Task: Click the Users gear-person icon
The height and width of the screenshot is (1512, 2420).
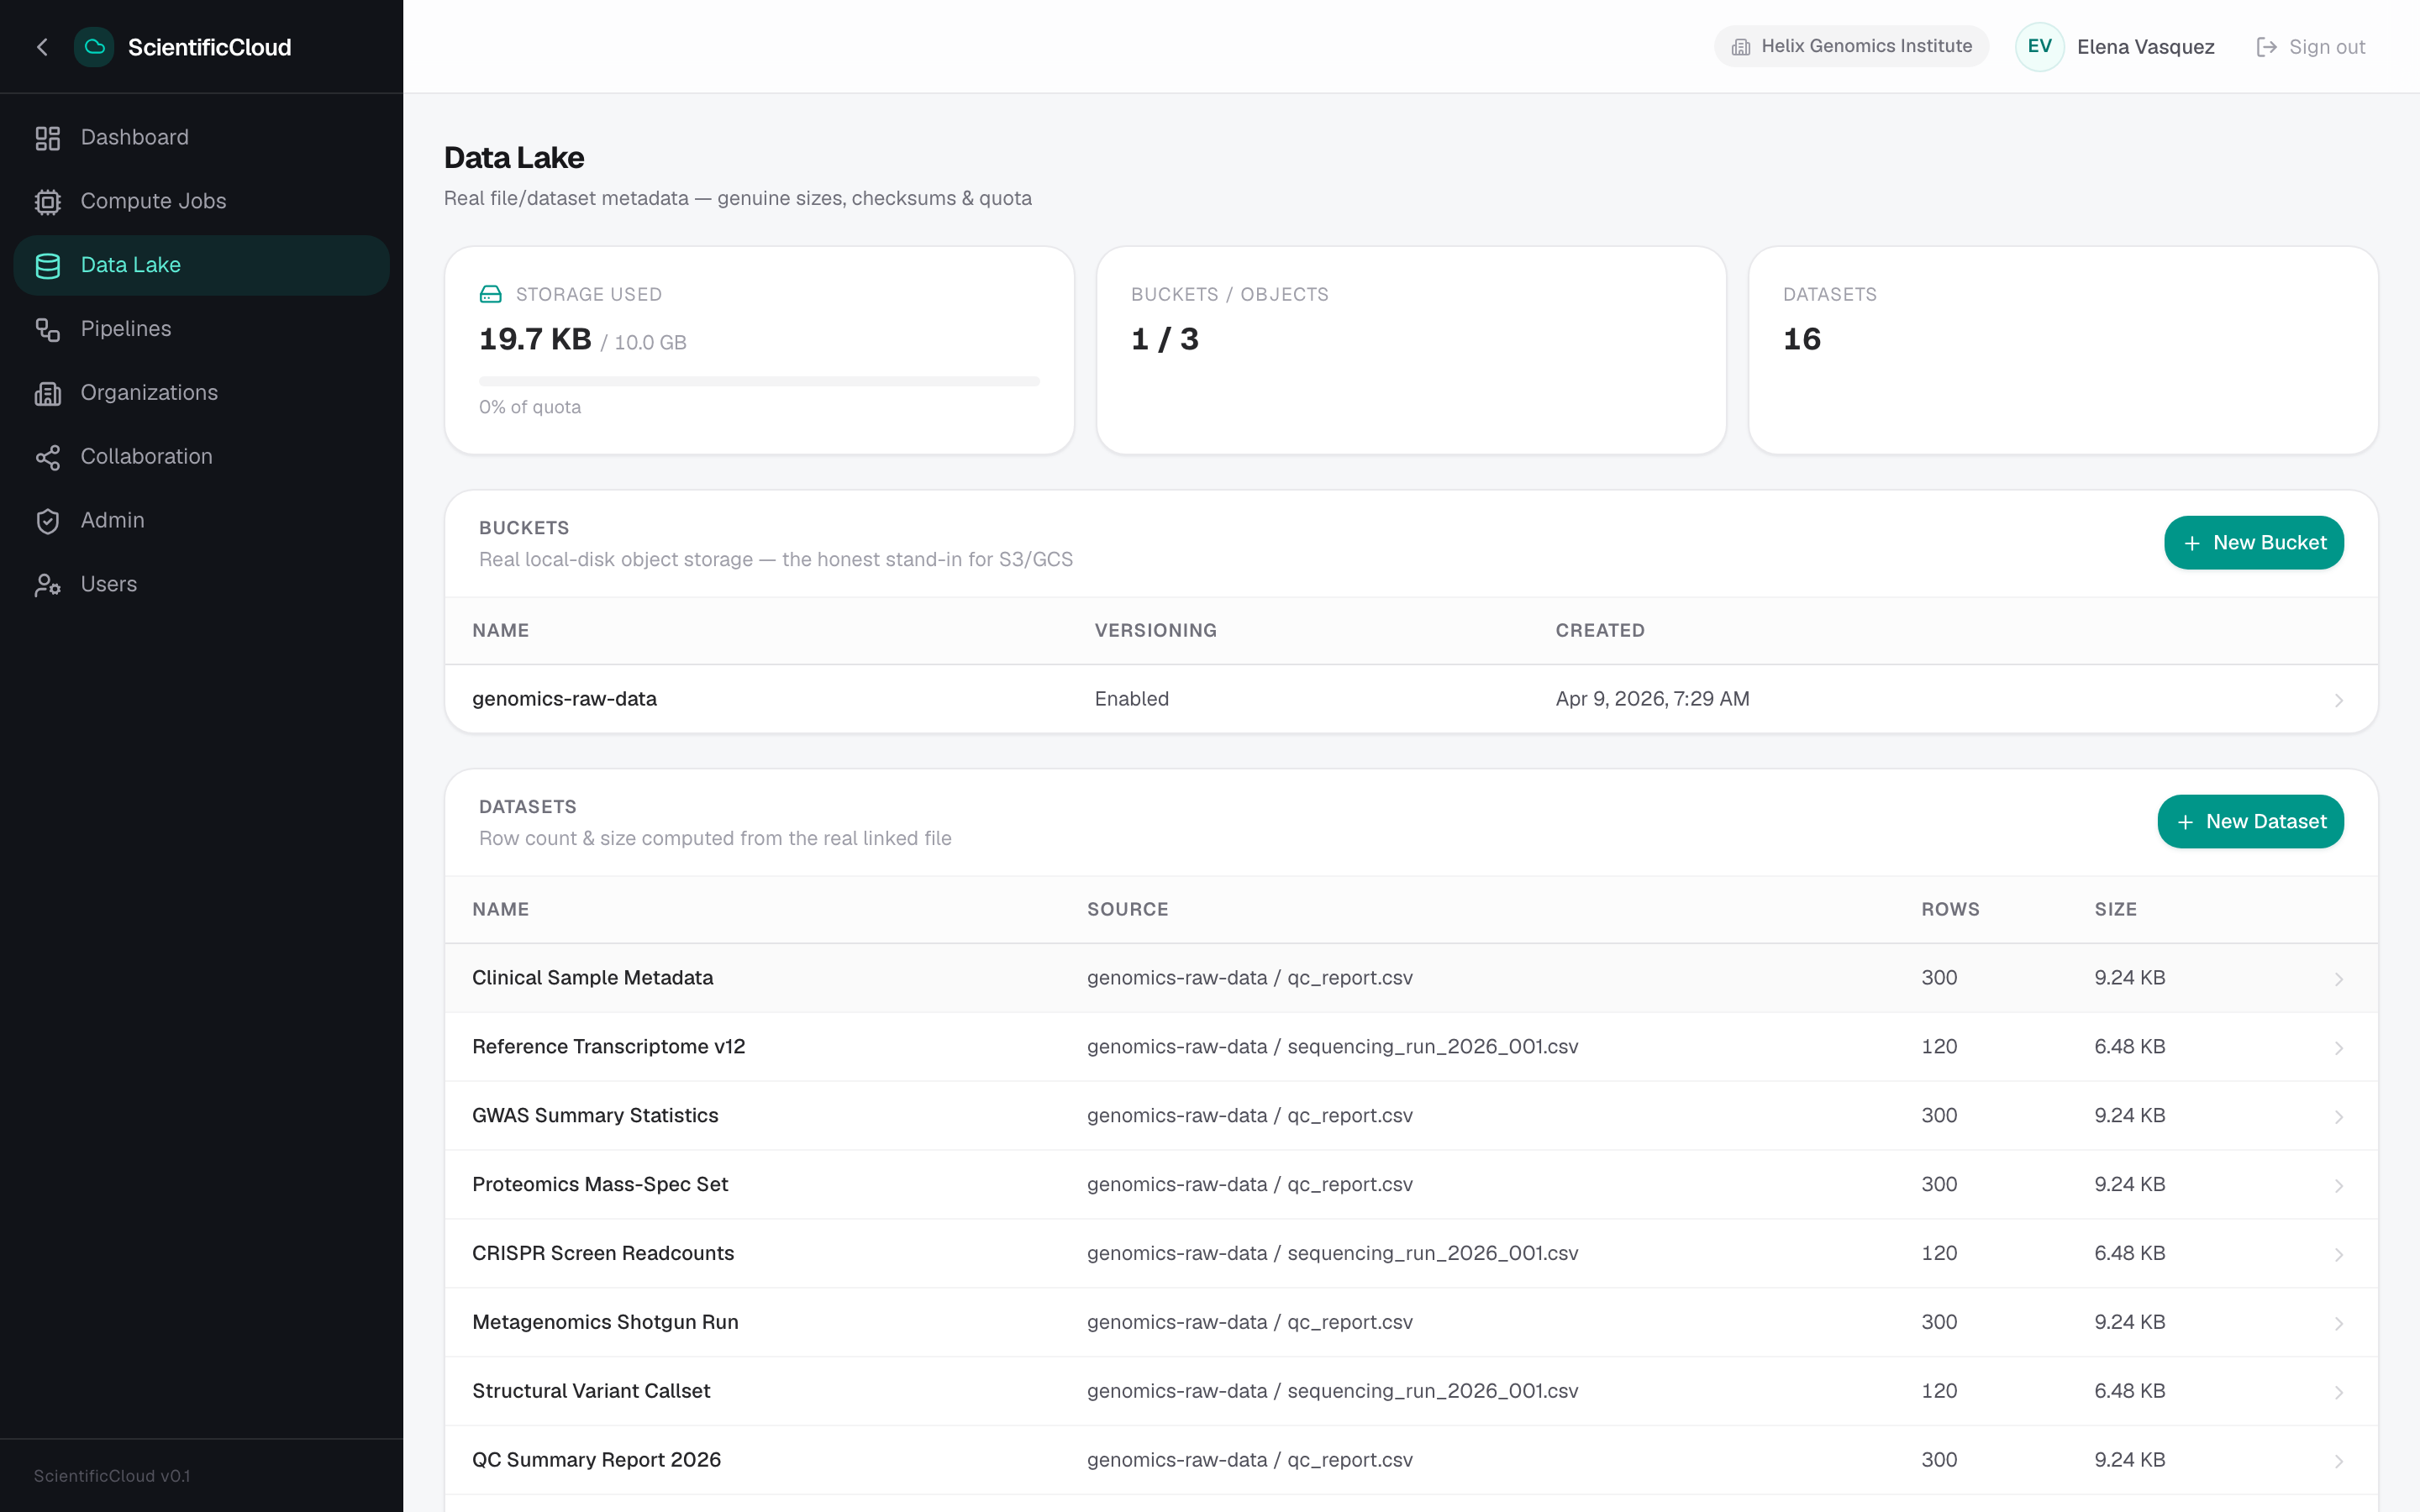Action: [48, 585]
